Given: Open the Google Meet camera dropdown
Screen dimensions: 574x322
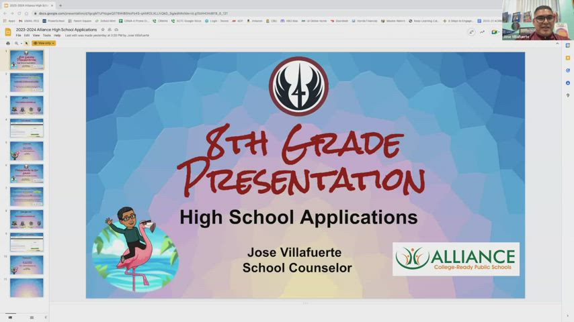Looking at the screenshot, I should 495,32.
